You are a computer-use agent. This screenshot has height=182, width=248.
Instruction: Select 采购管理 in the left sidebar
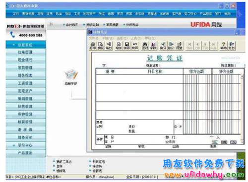tap(26, 99)
